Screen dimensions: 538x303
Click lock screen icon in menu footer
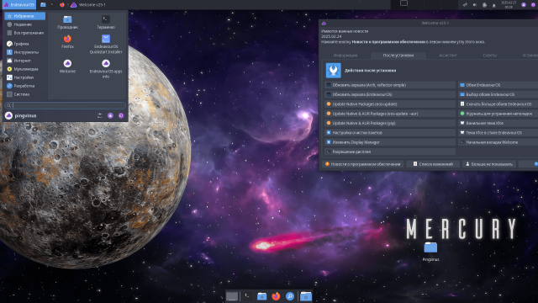[x=110, y=116]
